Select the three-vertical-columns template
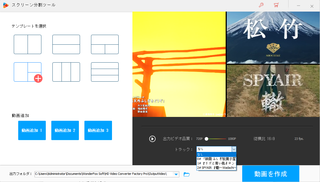The height and width of the screenshot is (182, 320). (66, 72)
